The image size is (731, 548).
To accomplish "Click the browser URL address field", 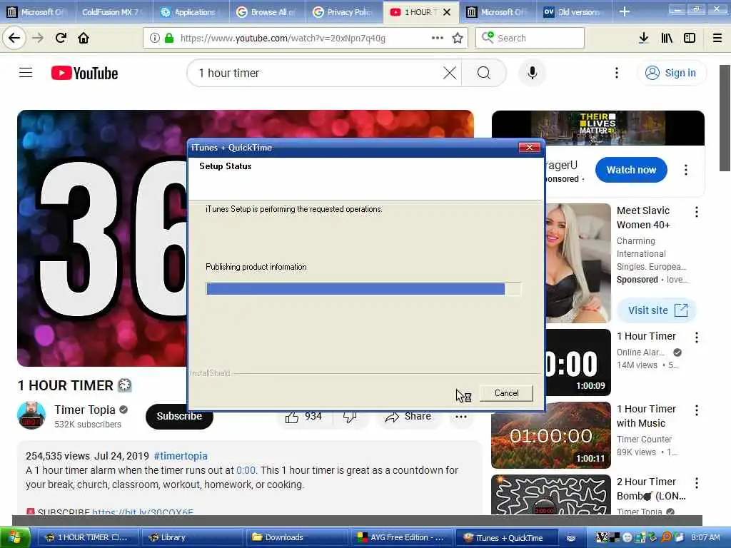I will point(306,38).
